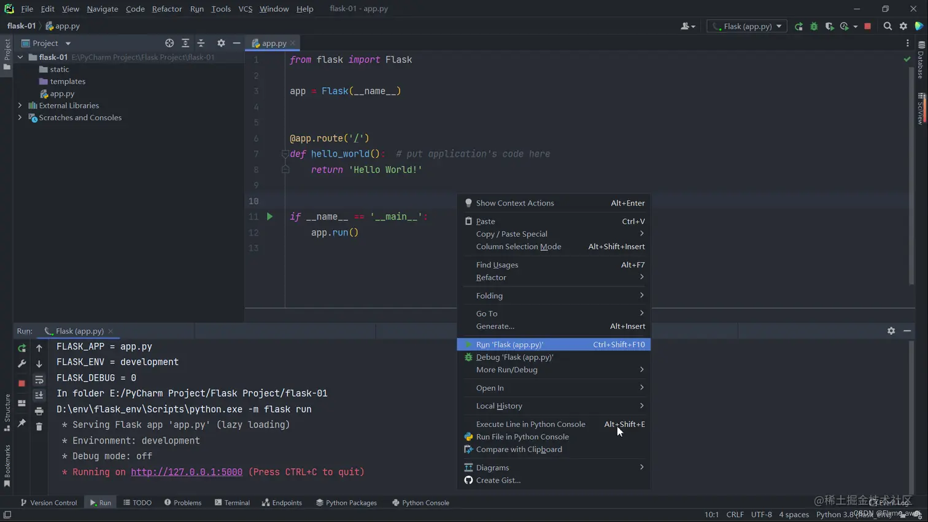Stop the running Flask app in toolbar
Screen dimensions: 928x522
tap(867, 26)
